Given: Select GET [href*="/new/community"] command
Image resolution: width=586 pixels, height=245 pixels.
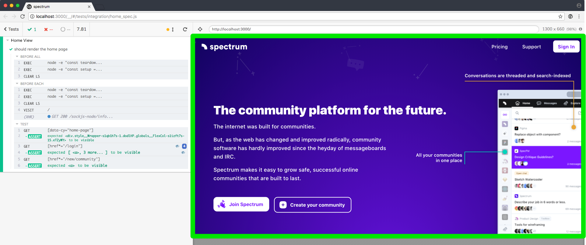Looking at the screenshot, I should 101,159.
